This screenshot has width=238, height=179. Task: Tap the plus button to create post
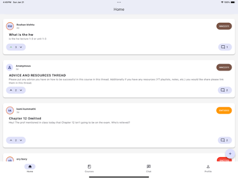point(230,154)
